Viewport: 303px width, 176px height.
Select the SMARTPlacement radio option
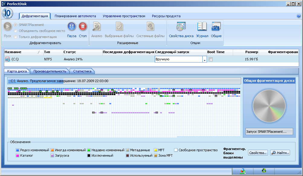pos(15,25)
